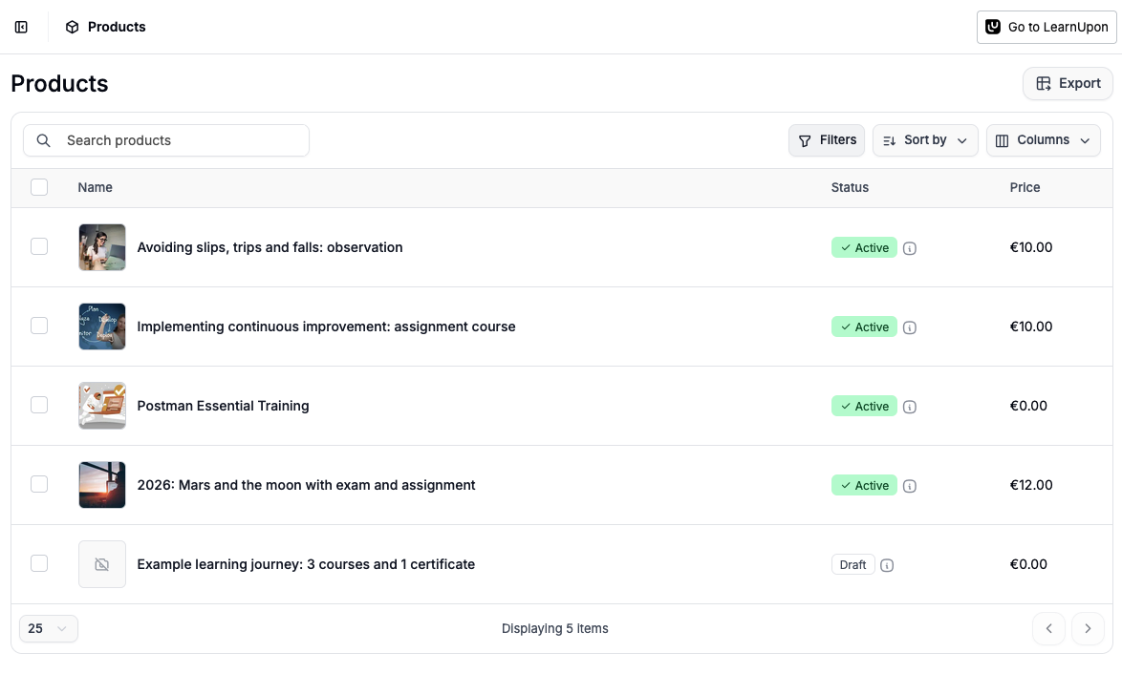Open info icon for Implementing continuous improvement status
Viewport: 1122px width, 674px height.
click(910, 327)
